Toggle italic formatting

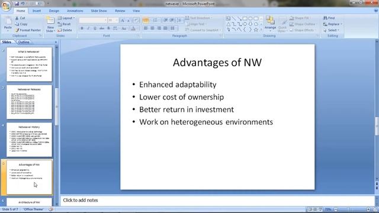[88, 28]
